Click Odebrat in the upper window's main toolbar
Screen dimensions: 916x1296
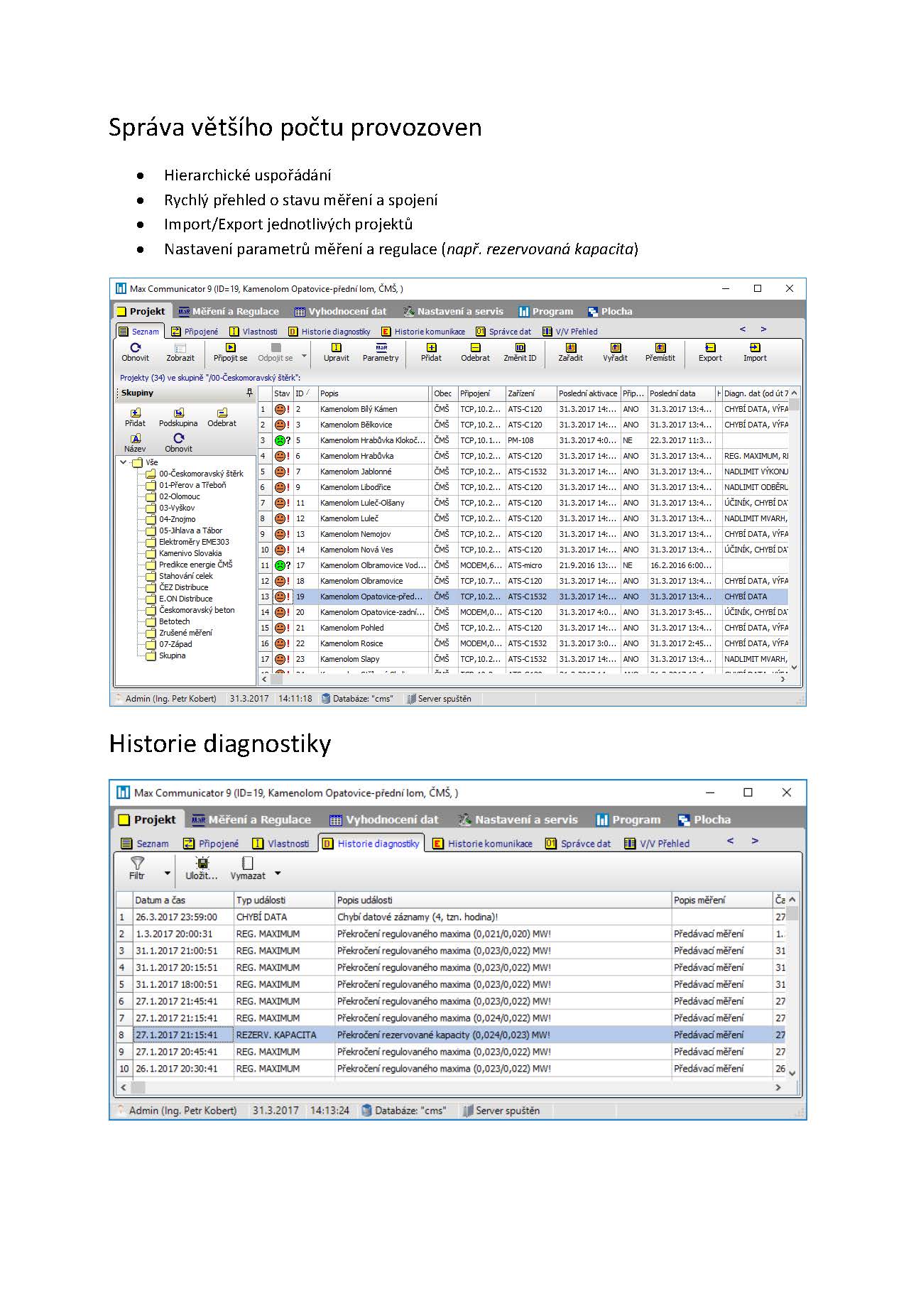tap(475, 352)
